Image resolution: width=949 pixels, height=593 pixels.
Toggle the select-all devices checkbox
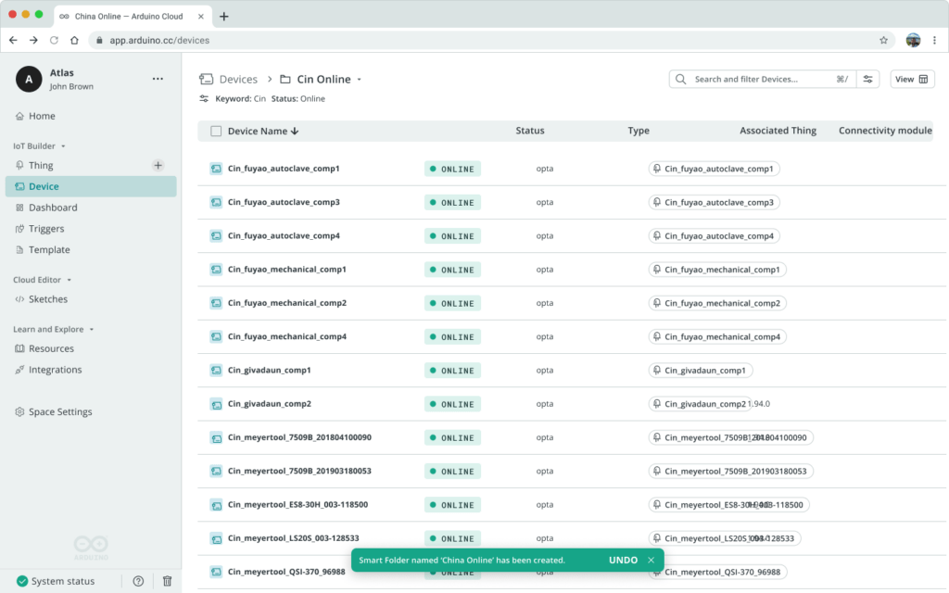point(216,132)
